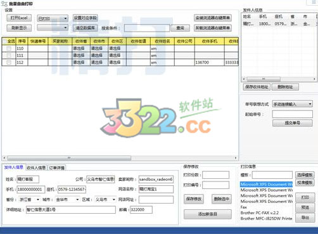
Task: Click the 清空数据库 button
Action: 85,28
